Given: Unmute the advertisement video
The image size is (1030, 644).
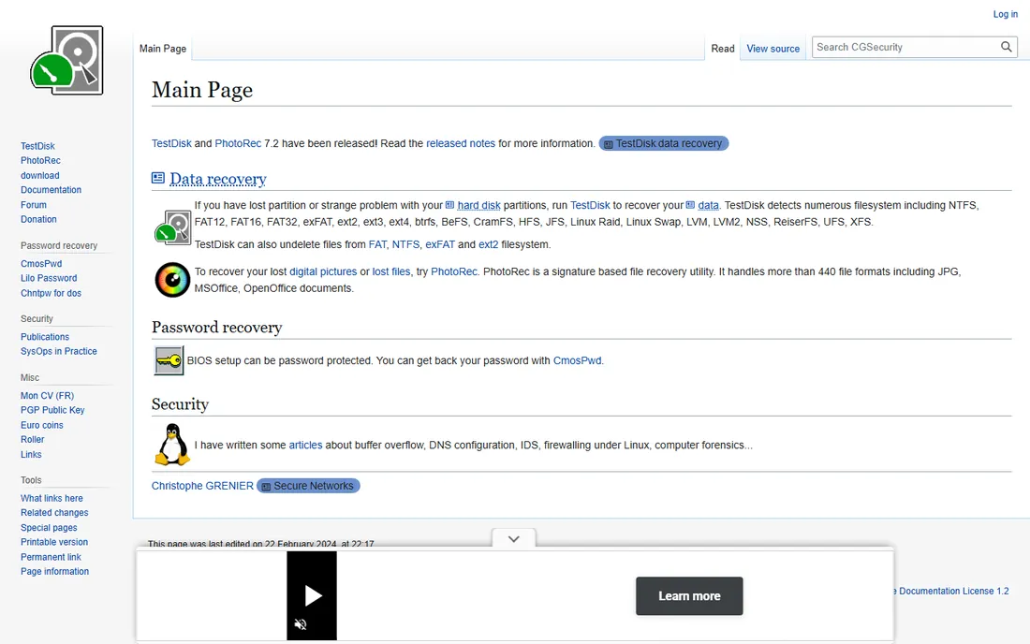Looking at the screenshot, I should 301,624.
